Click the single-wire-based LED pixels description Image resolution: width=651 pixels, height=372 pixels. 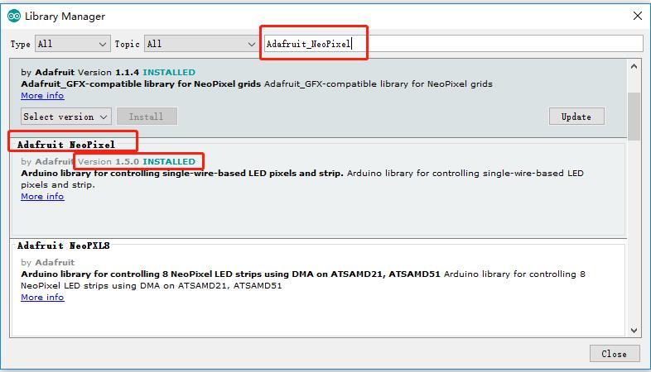(x=302, y=179)
